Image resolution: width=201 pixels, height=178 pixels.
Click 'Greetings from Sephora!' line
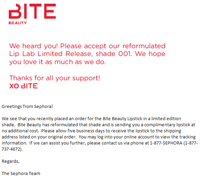[x=27, y=107]
